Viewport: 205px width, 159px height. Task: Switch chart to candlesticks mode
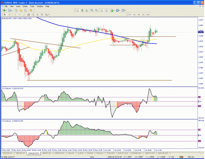[x=82, y=10]
